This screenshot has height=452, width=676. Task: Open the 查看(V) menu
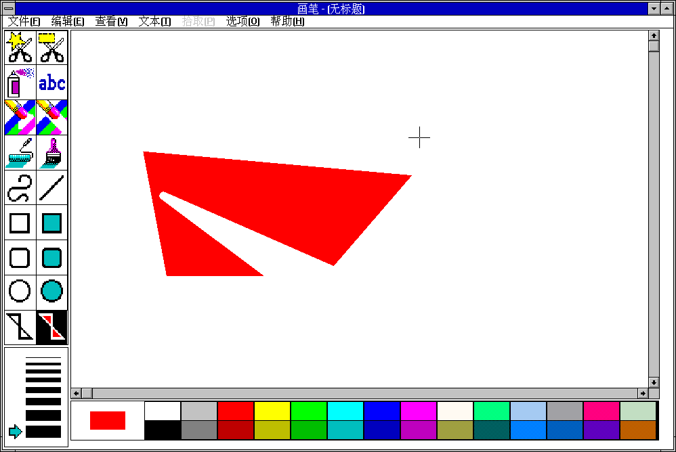(111, 21)
